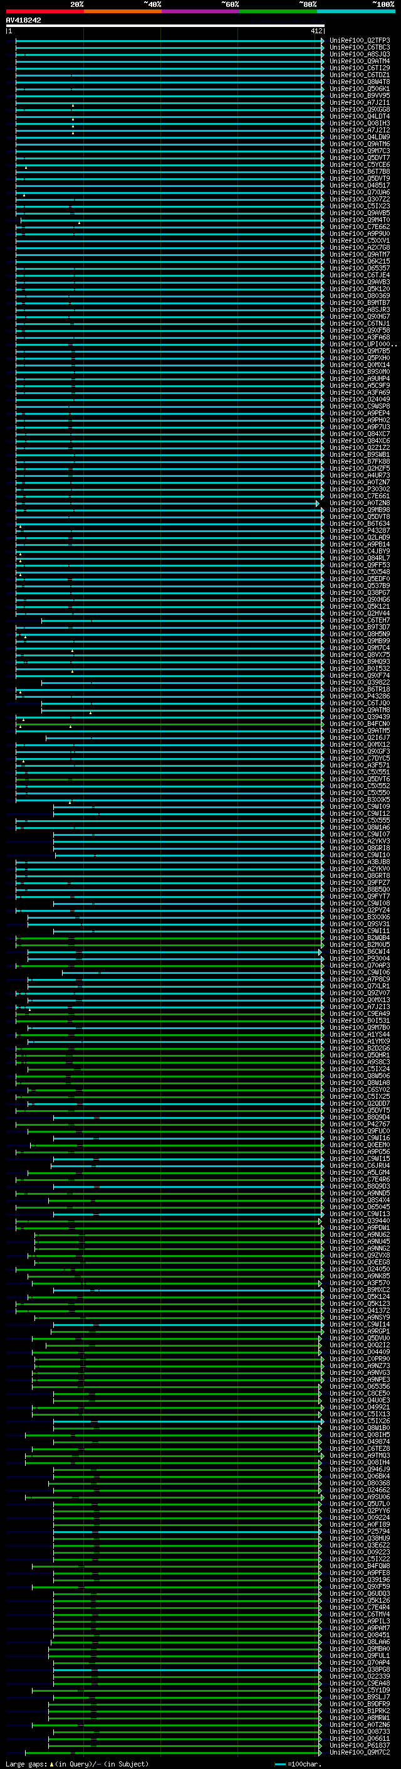The width and height of the screenshot is (401, 1769).
Task: Click the white query sequence bar
Action: point(165,25)
